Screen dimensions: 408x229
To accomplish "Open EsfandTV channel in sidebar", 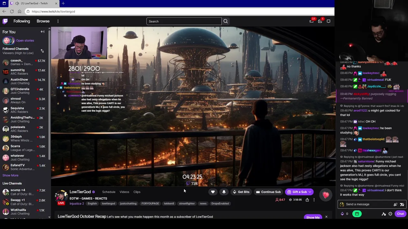I will 24,167.
